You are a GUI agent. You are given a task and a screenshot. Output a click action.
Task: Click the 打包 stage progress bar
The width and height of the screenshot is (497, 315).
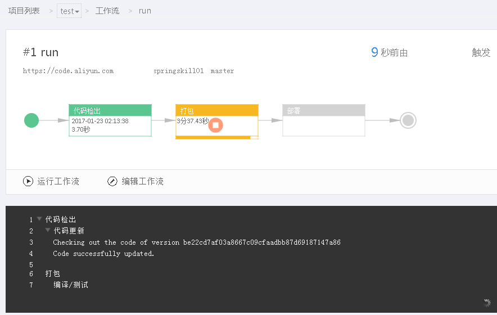(x=217, y=137)
